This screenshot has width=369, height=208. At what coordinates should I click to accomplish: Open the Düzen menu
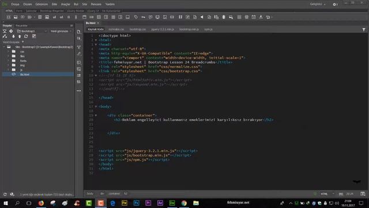27,4
